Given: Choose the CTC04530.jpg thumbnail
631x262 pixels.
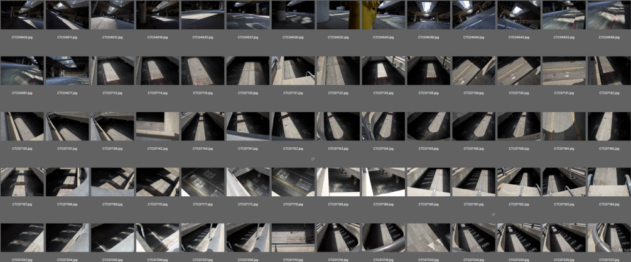Looking at the screenshot, I should 293,15.
